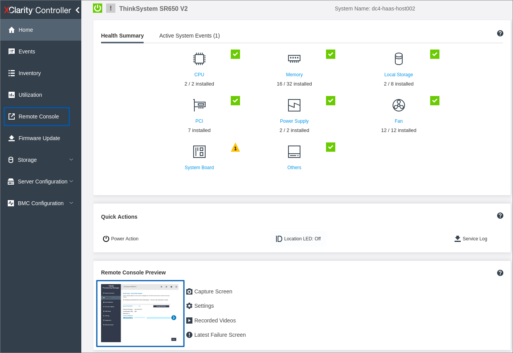Follow the CPU link
513x353 pixels.
coord(199,75)
